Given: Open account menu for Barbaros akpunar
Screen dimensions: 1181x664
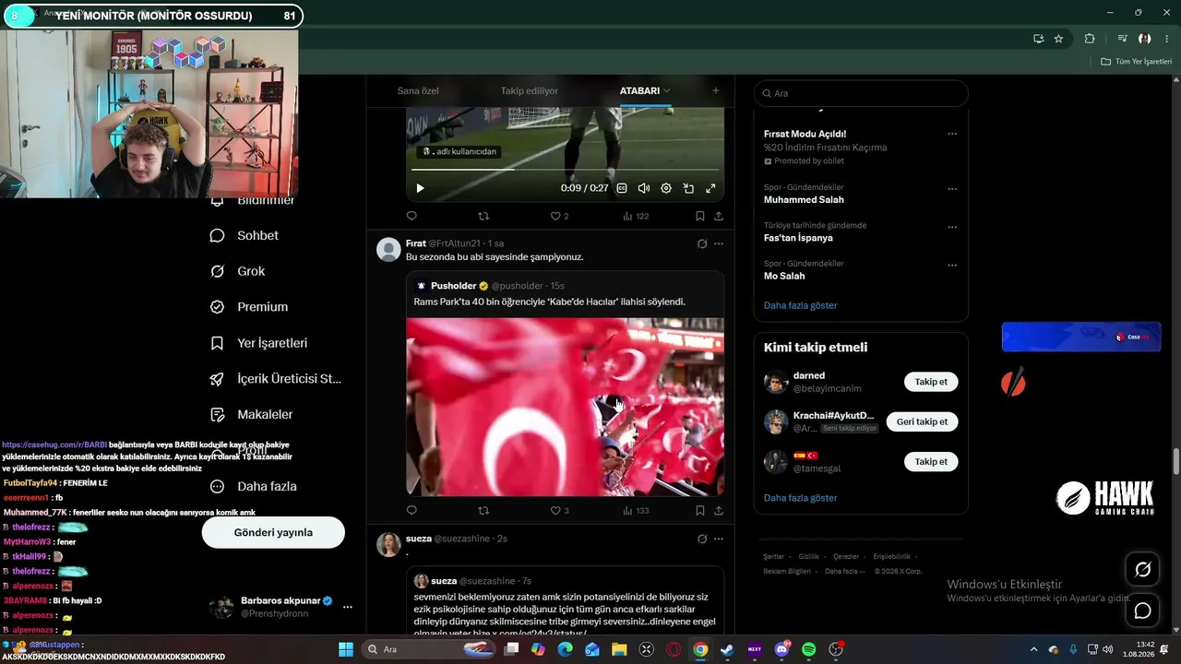Looking at the screenshot, I should 280,607.
